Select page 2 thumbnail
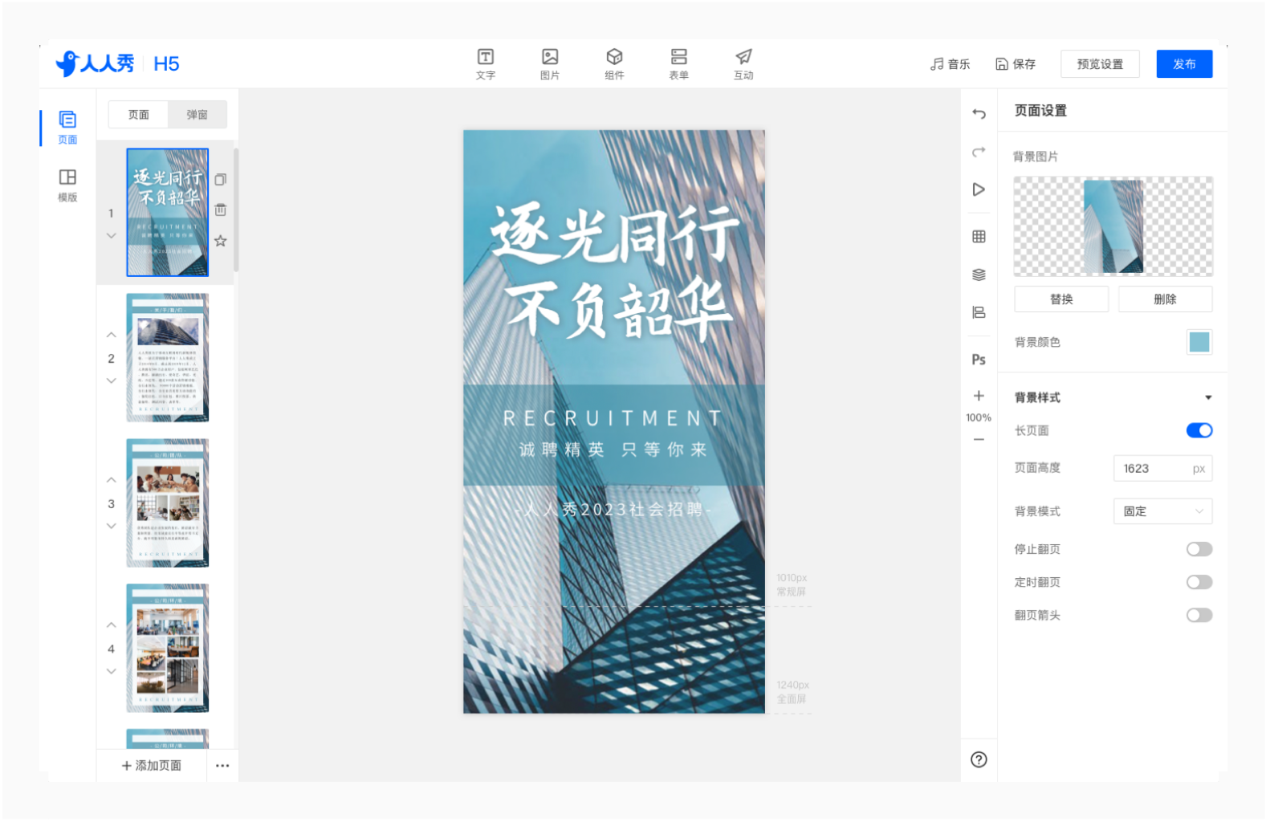1266x822 pixels. [x=168, y=358]
